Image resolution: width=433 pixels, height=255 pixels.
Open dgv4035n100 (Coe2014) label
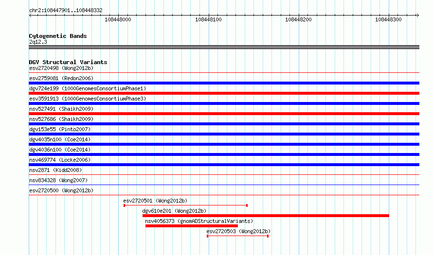(x=60, y=139)
